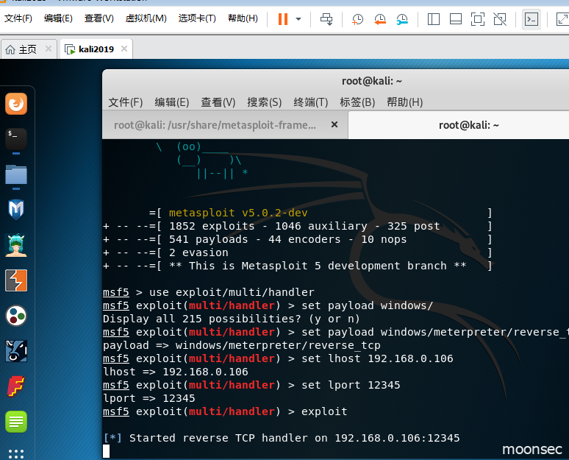The width and height of the screenshot is (569, 460).
Task: Open VMware 选项卡(T) menu
Action: point(197,18)
